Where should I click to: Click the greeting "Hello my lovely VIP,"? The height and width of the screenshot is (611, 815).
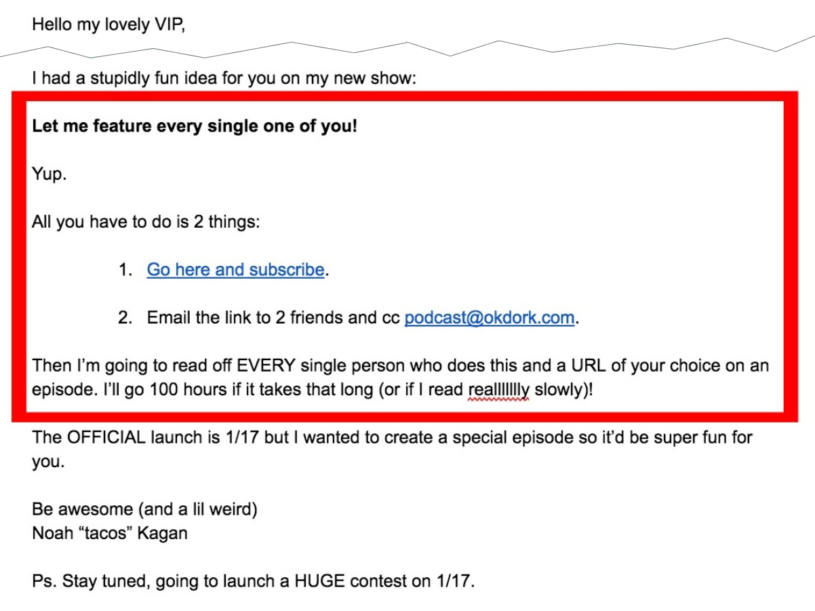coord(108,25)
